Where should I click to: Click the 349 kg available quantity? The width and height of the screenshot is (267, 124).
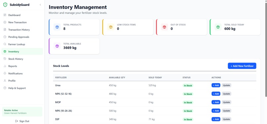[x=113, y=119]
